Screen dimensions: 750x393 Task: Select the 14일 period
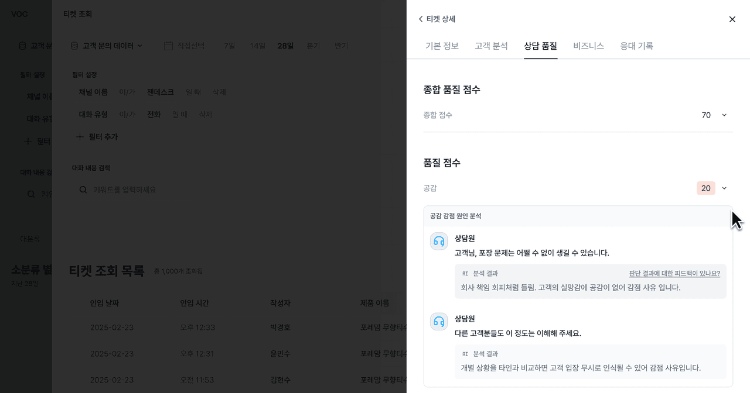(x=258, y=46)
